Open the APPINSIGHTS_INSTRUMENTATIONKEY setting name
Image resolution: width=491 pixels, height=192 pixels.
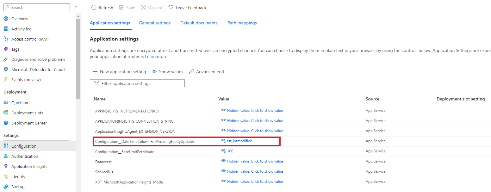click(127, 111)
